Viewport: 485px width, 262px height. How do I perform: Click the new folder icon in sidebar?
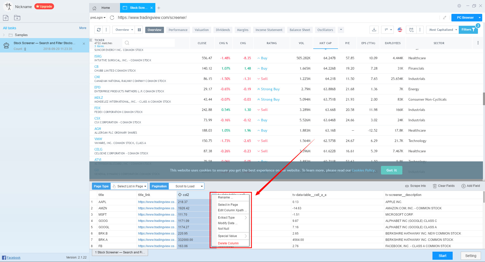(x=17, y=18)
